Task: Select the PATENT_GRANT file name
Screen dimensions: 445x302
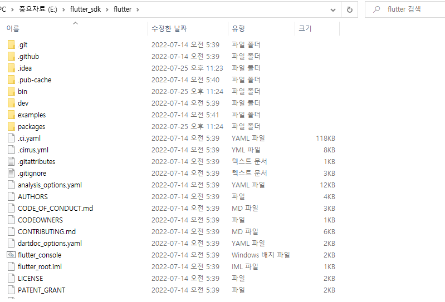Action: [x=41, y=290]
